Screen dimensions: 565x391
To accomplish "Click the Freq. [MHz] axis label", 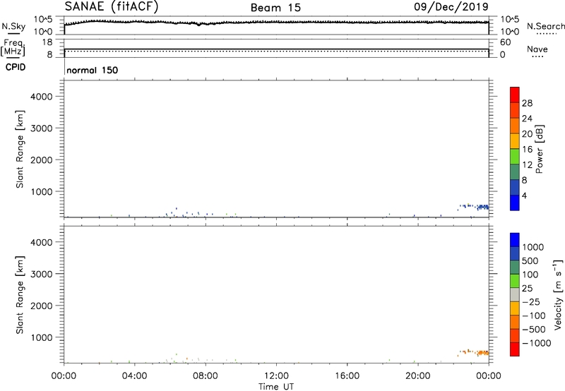I will (13, 47).
